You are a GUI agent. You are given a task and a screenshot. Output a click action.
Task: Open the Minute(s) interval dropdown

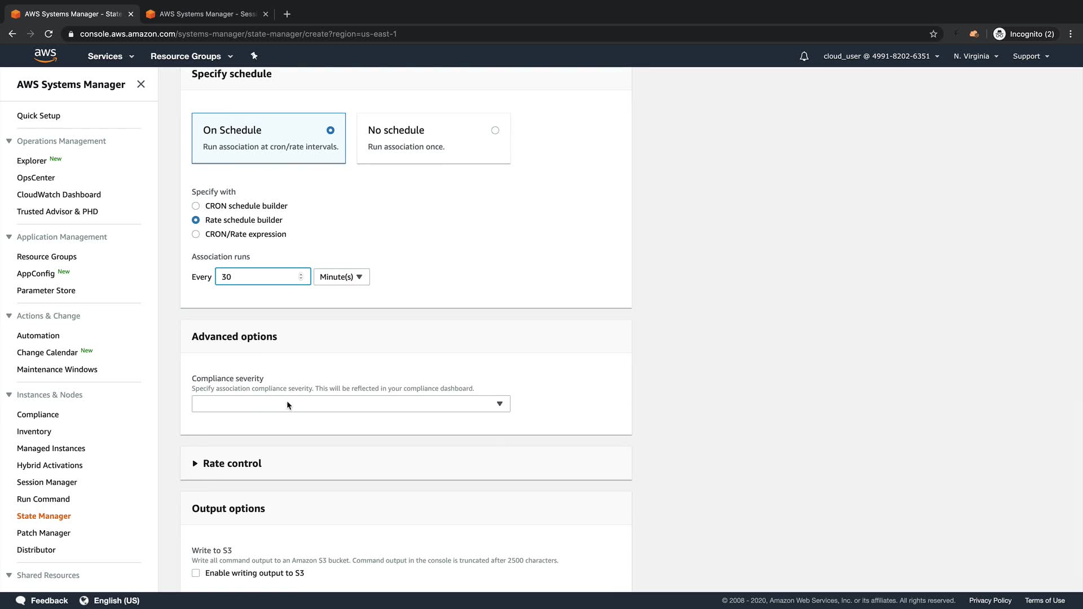coord(341,277)
